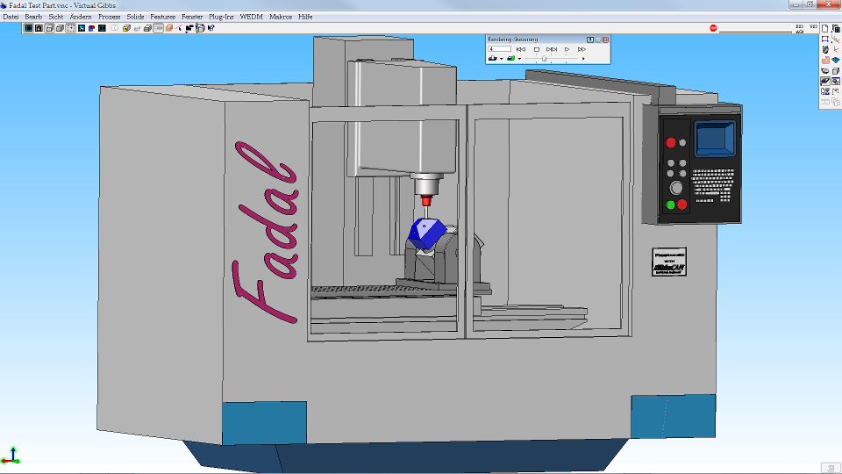The width and height of the screenshot is (842, 474).
Task: Click arrow at right of speed slider
Action: click(583, 59)
